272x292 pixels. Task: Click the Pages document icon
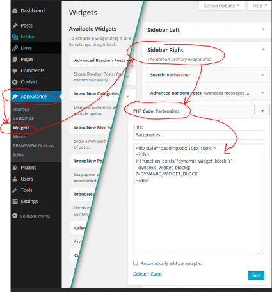coord(15,60)
